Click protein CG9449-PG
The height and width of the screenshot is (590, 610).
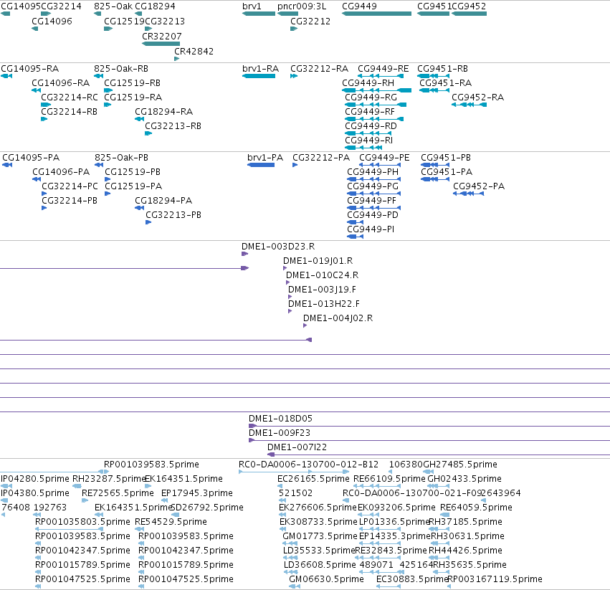(x=372, y=186)
